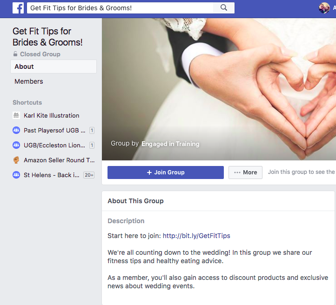Click the search input field
336x305 pixels.
point(120,8)
